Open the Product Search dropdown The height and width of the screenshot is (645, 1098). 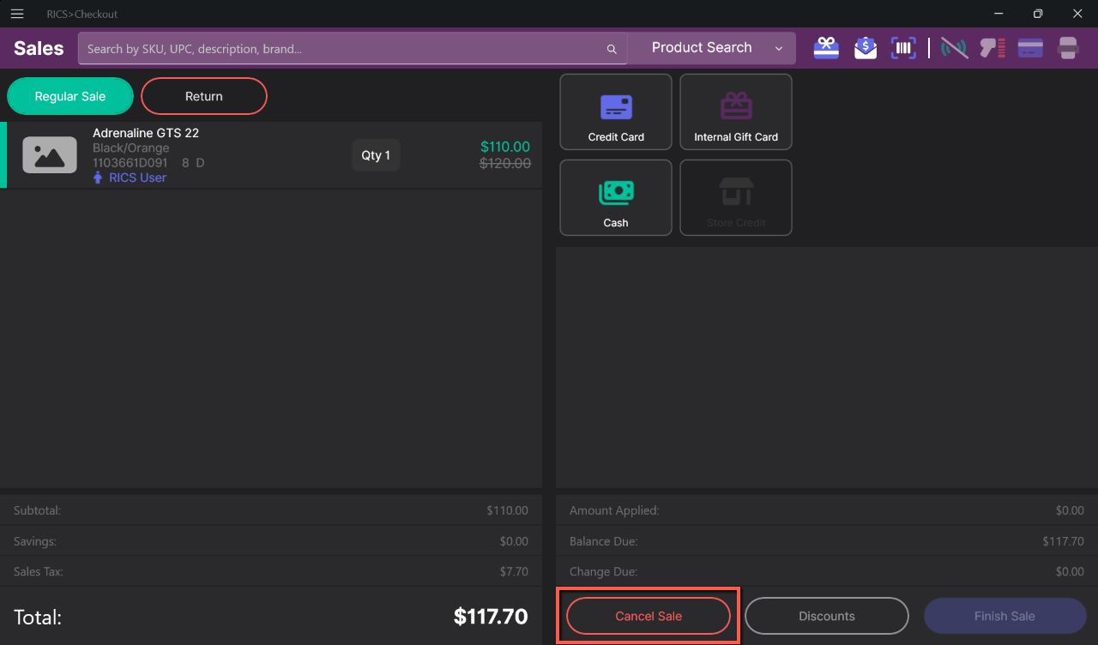pos(711,48)
